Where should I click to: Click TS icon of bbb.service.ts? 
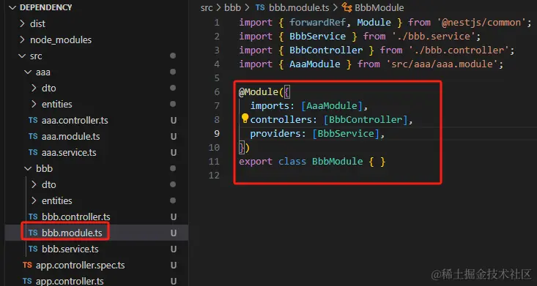(x=33, y=249)
